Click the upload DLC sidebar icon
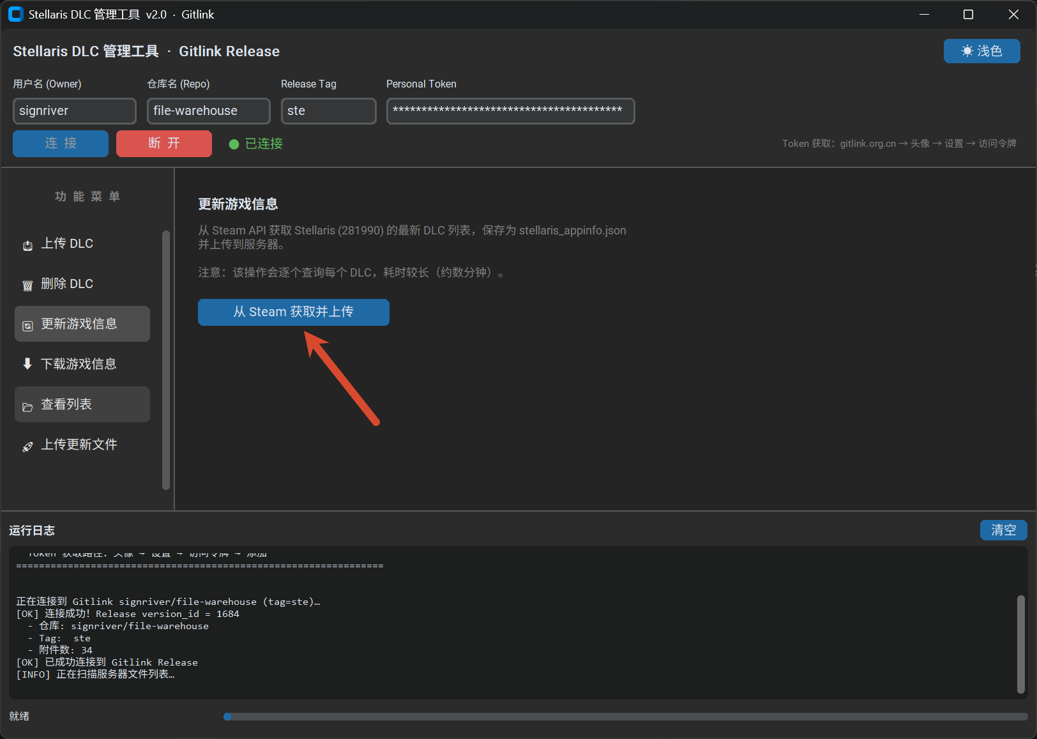This screenshot has width=1037, height=739. [x=27, y=245]
